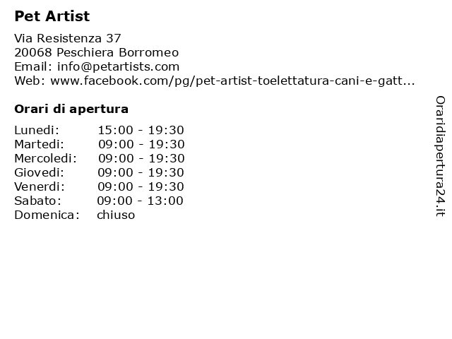Click Martedi hours 09:00 - 19:30
The image size is (452, 339).
(141, 144)
